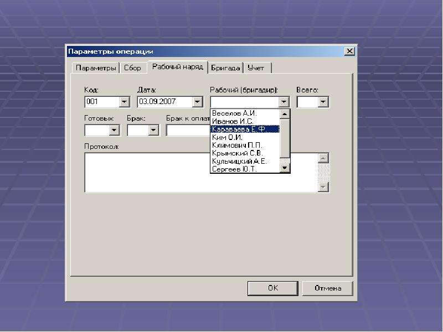Select Веселов А.И. from worker list

(x=245, y=113)
